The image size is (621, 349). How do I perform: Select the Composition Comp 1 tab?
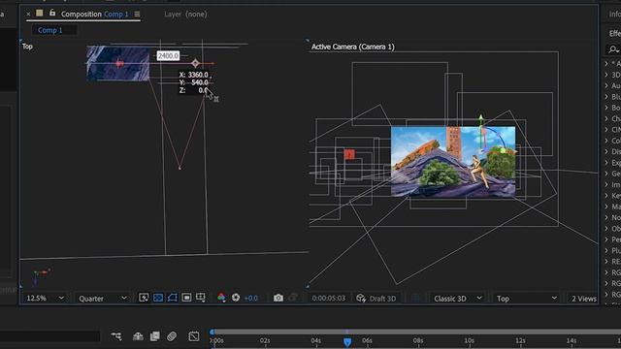tap(95, 14)
